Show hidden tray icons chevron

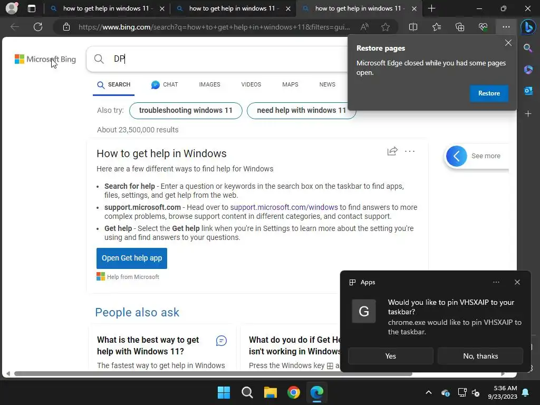[x=429, y=392]
